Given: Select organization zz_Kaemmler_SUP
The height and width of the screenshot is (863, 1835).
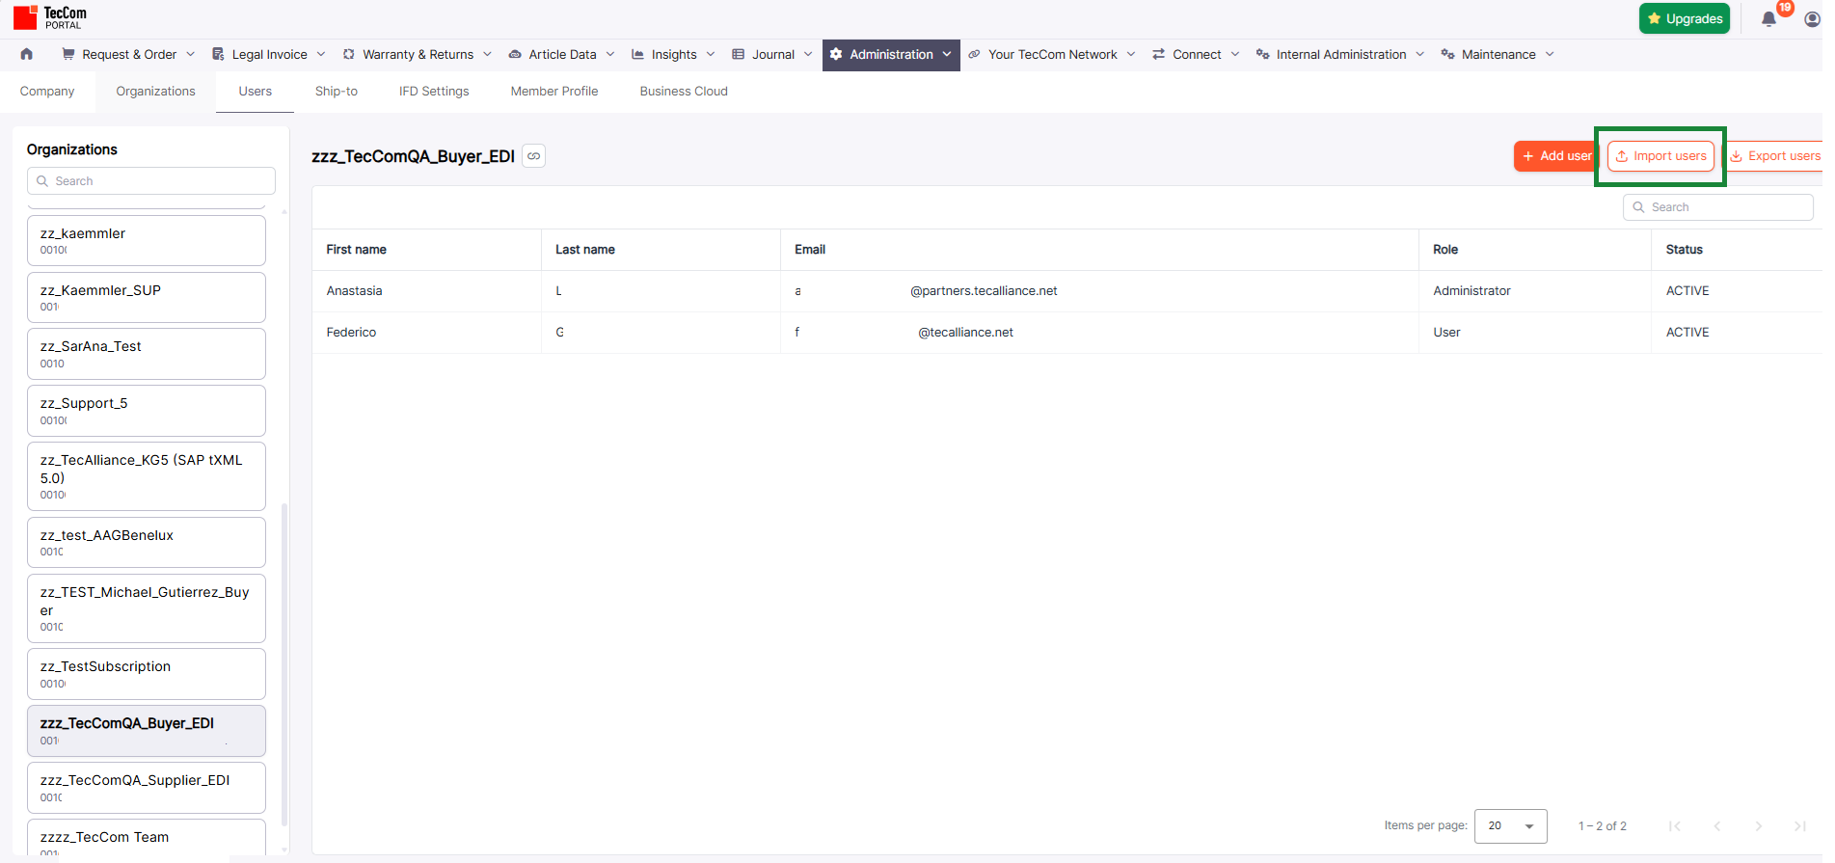Looking at the screenshot, I should pyautogui.click(x=147, y=297).
